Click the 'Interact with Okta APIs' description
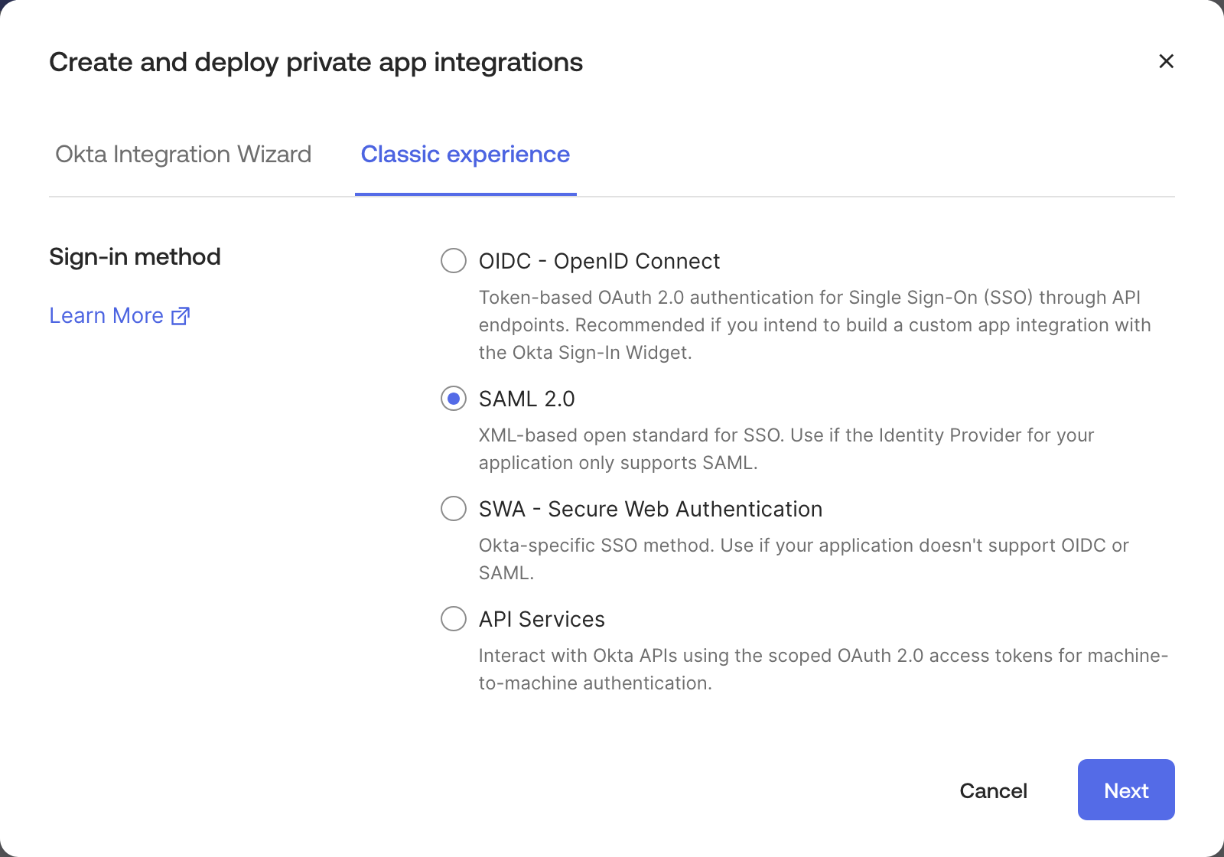The image size is (1224, 857). [823, 670]
